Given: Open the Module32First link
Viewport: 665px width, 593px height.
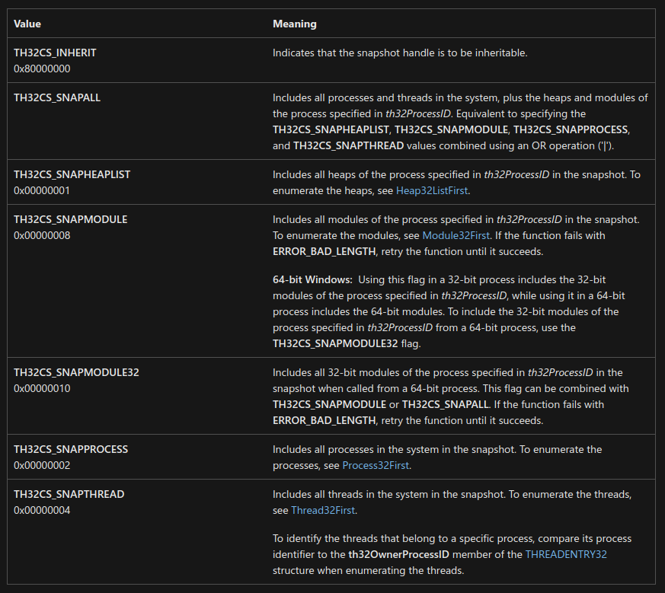Looking at the screenshot, I should (x=456, y=235).
